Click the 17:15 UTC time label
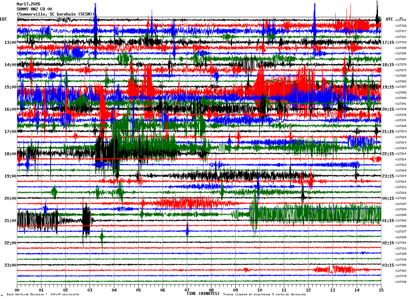The width and height of the screenshot is (408, 299). pyautogui.click(x=388, y=43)
